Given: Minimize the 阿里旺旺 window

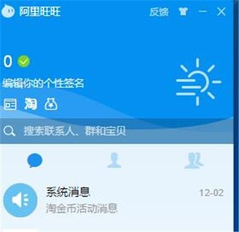Looking at the screenshot, I should 203,11.
